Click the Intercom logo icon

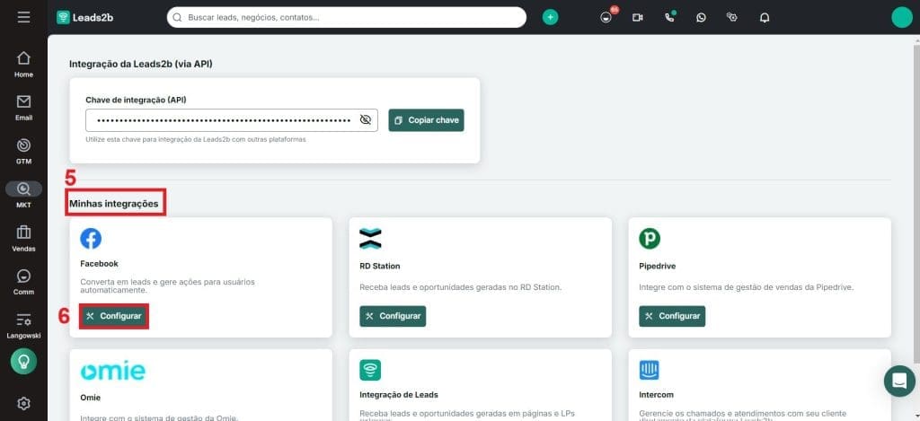[x=650, y=370]
